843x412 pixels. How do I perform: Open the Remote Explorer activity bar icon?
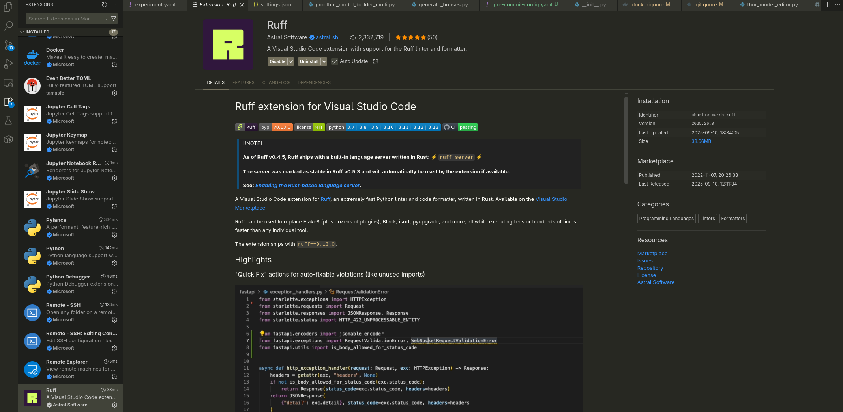[8, 83]
